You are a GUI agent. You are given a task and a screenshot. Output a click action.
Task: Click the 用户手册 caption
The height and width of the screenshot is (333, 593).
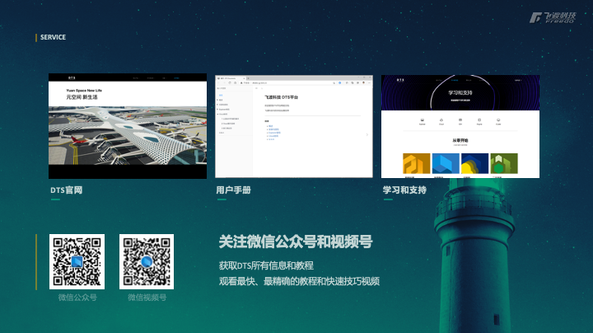(233, 190)
